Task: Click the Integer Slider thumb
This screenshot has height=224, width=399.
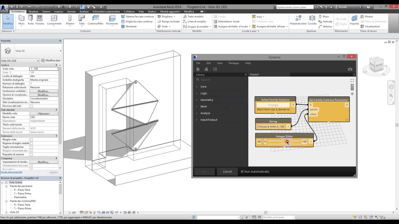Action: (287, 142)
